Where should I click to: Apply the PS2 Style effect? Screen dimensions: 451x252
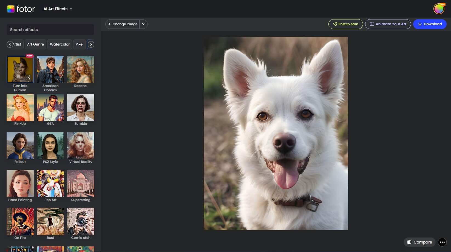(x=50, y=145)
